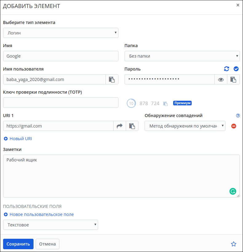Open match detection help icon
The height and width of the screenshot is (252, 243).
pyautogui.click(x=238, y=116)
